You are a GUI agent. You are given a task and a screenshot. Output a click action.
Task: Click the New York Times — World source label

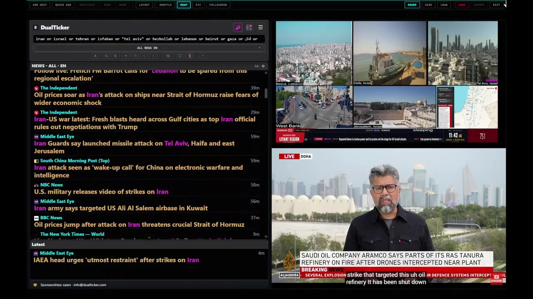click(x=72, y=234)
